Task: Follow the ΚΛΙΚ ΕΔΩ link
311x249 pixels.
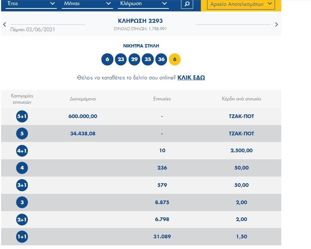Action: click(191, 78)
